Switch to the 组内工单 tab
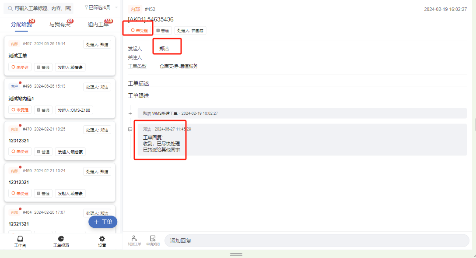The image size is (476, 258). tap(98, 25)
